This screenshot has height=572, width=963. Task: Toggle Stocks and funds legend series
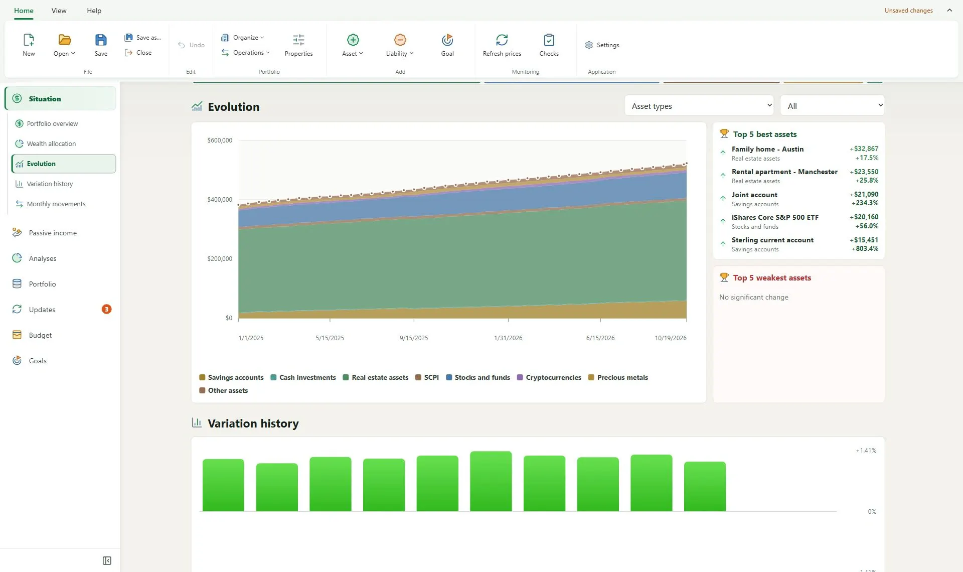pos(478,377)
